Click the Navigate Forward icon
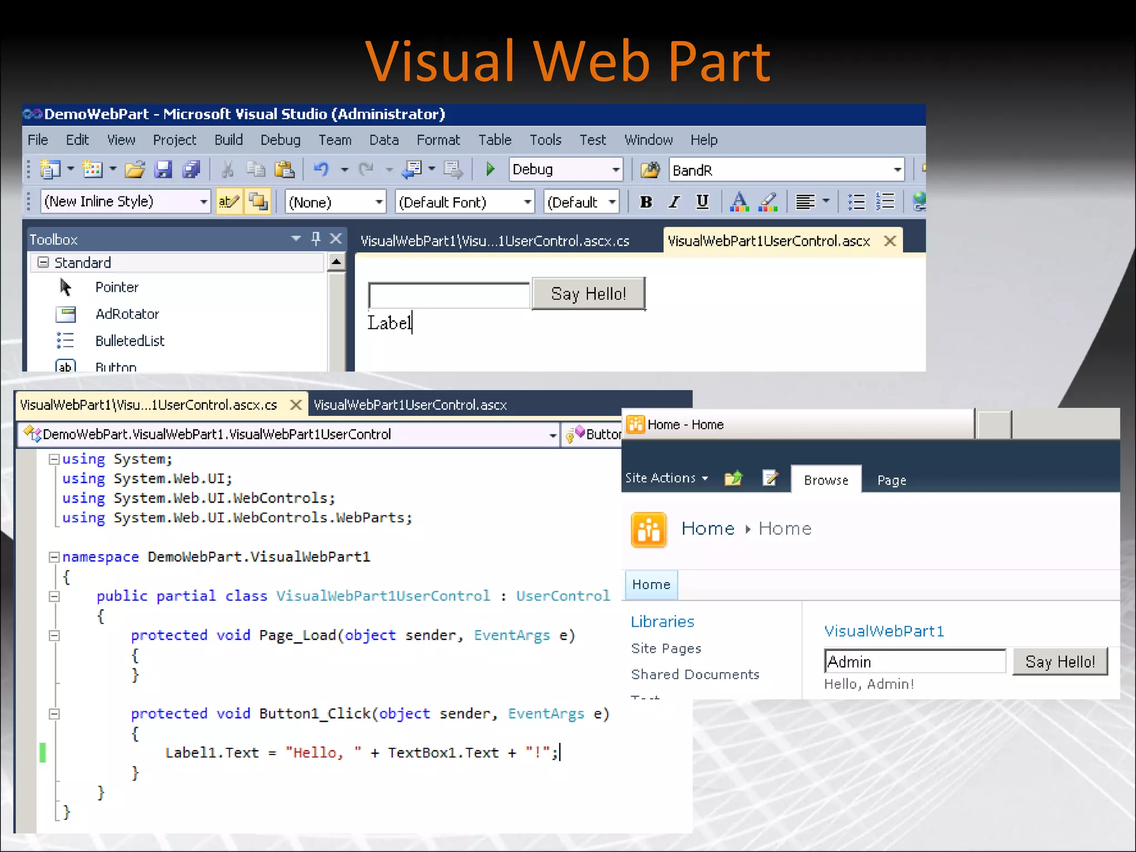1136x852 pixels. (453, 170)
